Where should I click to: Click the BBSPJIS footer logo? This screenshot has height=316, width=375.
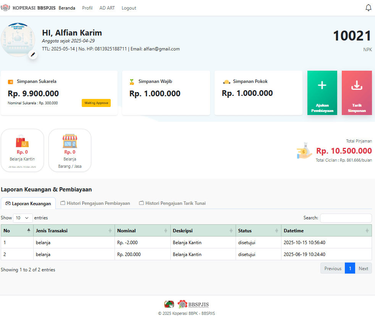(x=193, y=304)
